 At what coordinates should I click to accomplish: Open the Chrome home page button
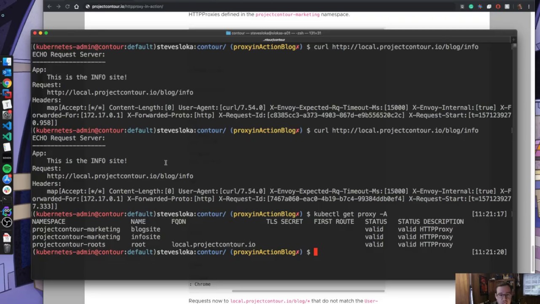point(76,6)
